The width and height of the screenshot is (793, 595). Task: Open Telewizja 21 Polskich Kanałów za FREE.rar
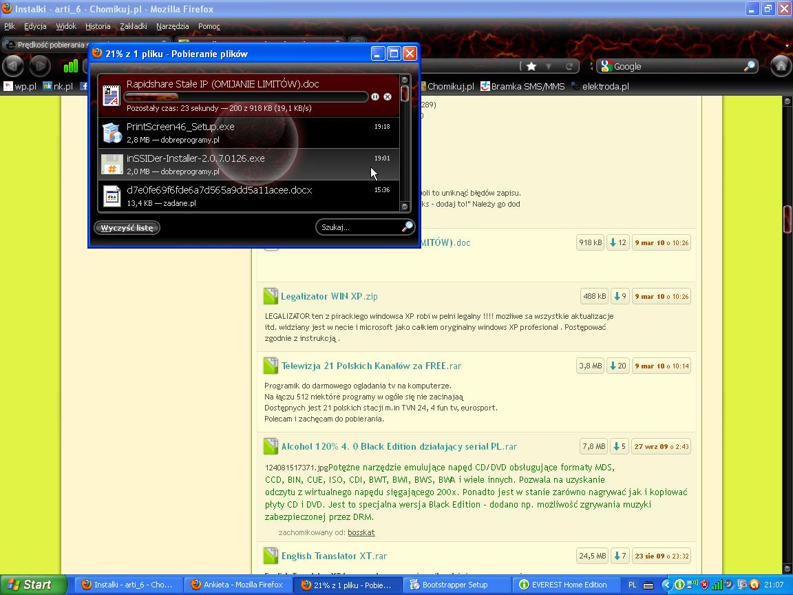click(x=371, y=366)
